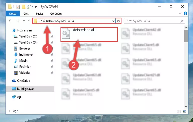This screenshot has height=122, width=193.
Task: Click the folder icon in title bar
Action: click(10, 7)
